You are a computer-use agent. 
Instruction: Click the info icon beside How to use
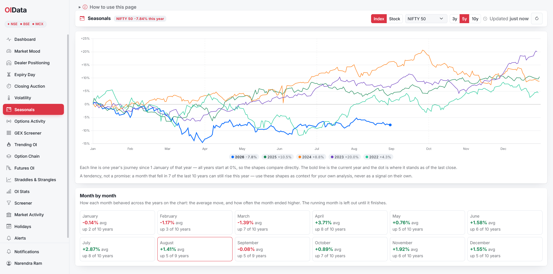85,7
